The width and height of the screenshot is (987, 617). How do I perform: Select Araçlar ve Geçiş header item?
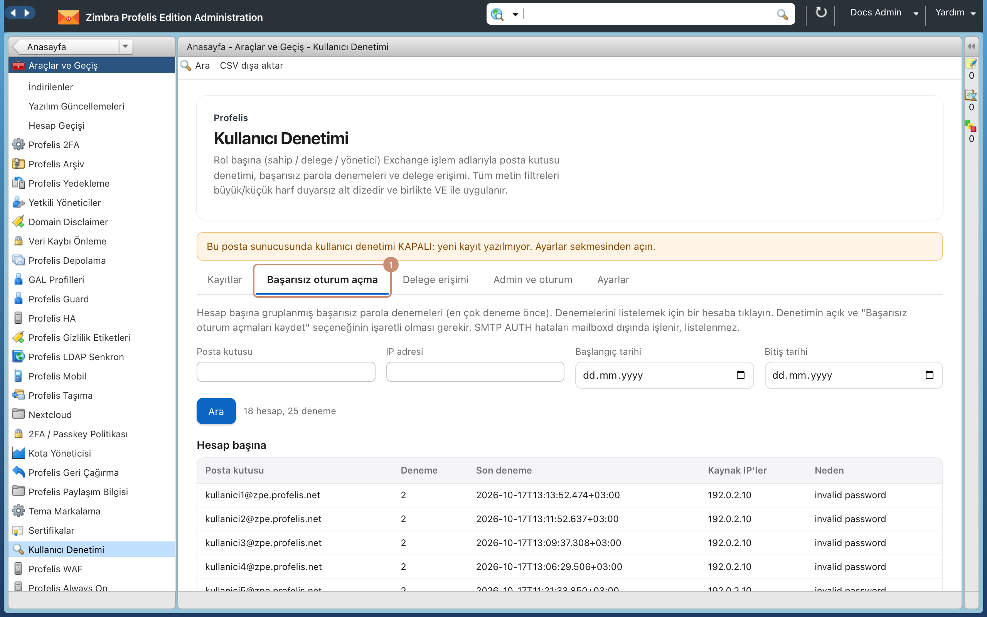[92, 65]
